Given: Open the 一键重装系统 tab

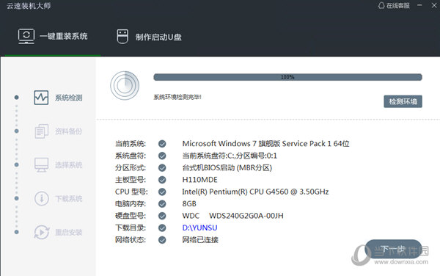Looking at the screenshot, I should click(x=53, y=37).
